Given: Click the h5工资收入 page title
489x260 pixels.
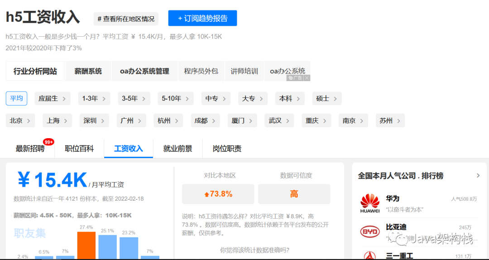Looking at the screenshot, I should (43, 17).
